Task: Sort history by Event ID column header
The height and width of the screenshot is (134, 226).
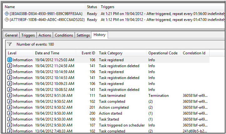Action: (x=88, y=53)
